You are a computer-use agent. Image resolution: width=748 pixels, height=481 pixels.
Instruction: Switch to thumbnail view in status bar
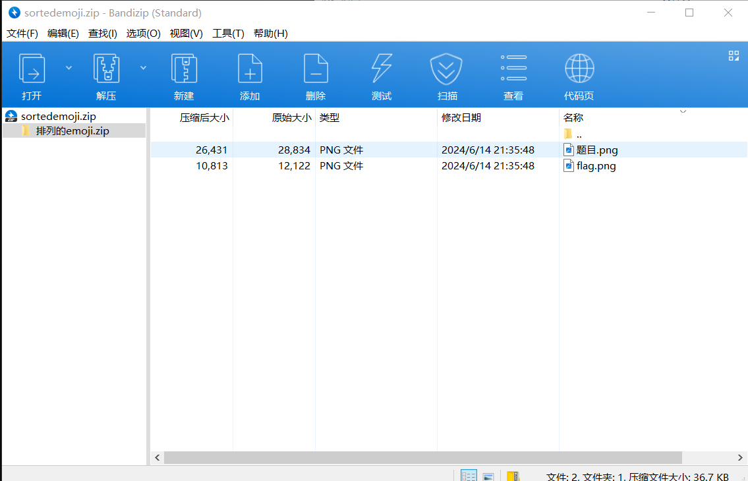(x=488, y=476)
